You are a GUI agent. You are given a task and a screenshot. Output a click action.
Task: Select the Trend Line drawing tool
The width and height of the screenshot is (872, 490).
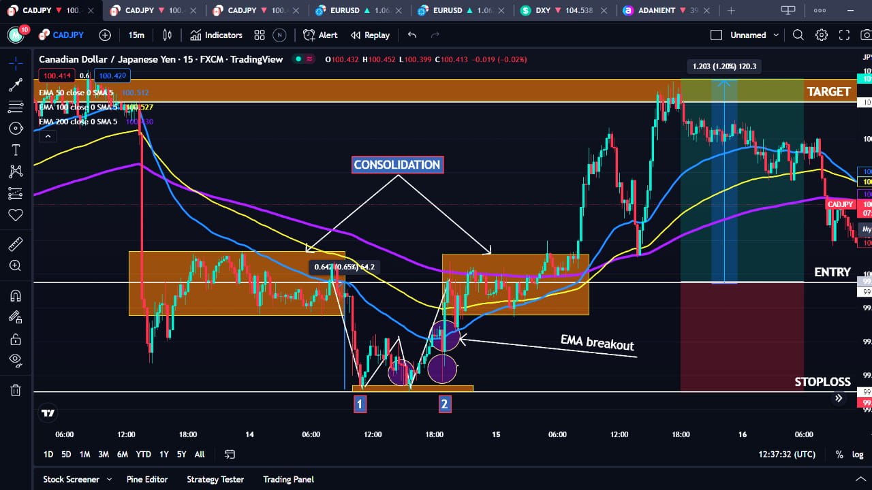[15, 85]
